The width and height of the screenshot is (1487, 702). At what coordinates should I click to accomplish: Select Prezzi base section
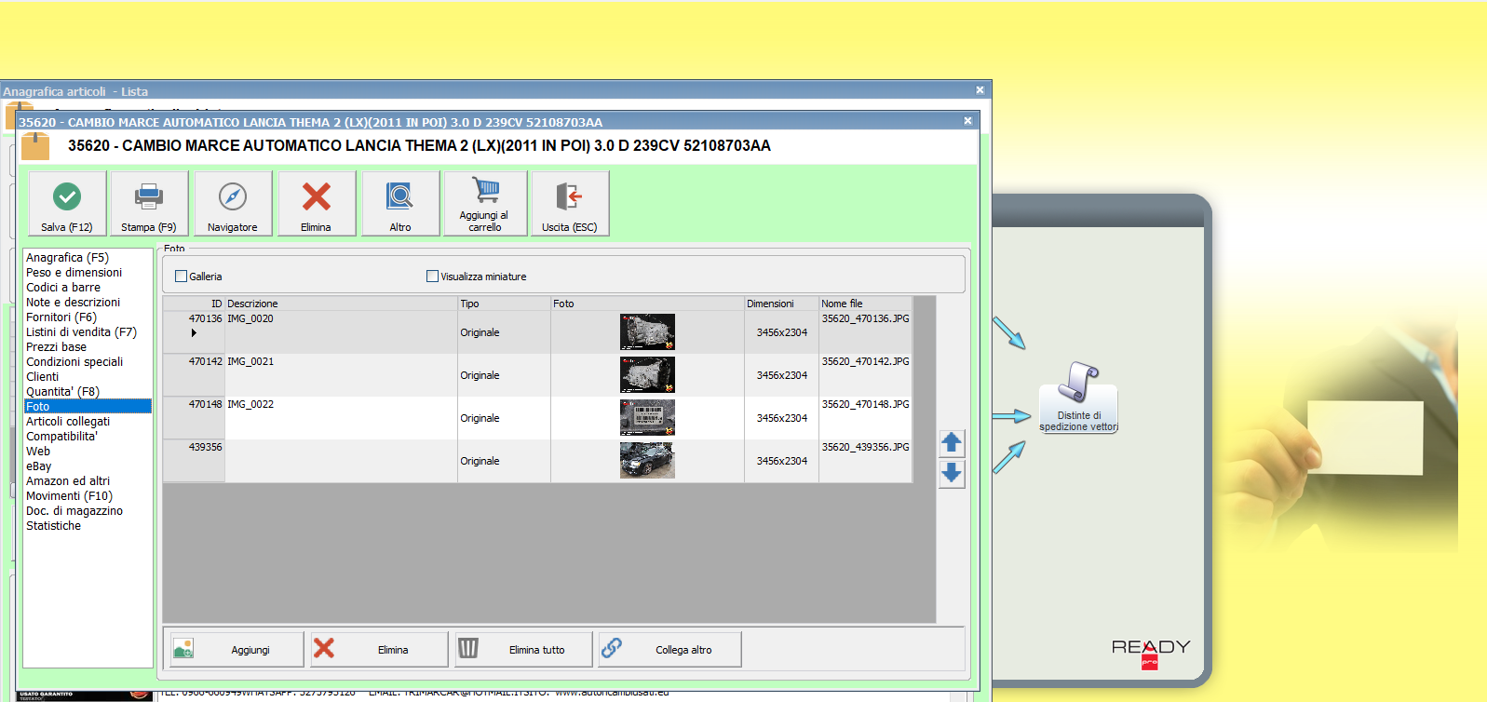(x=56, y=347)
